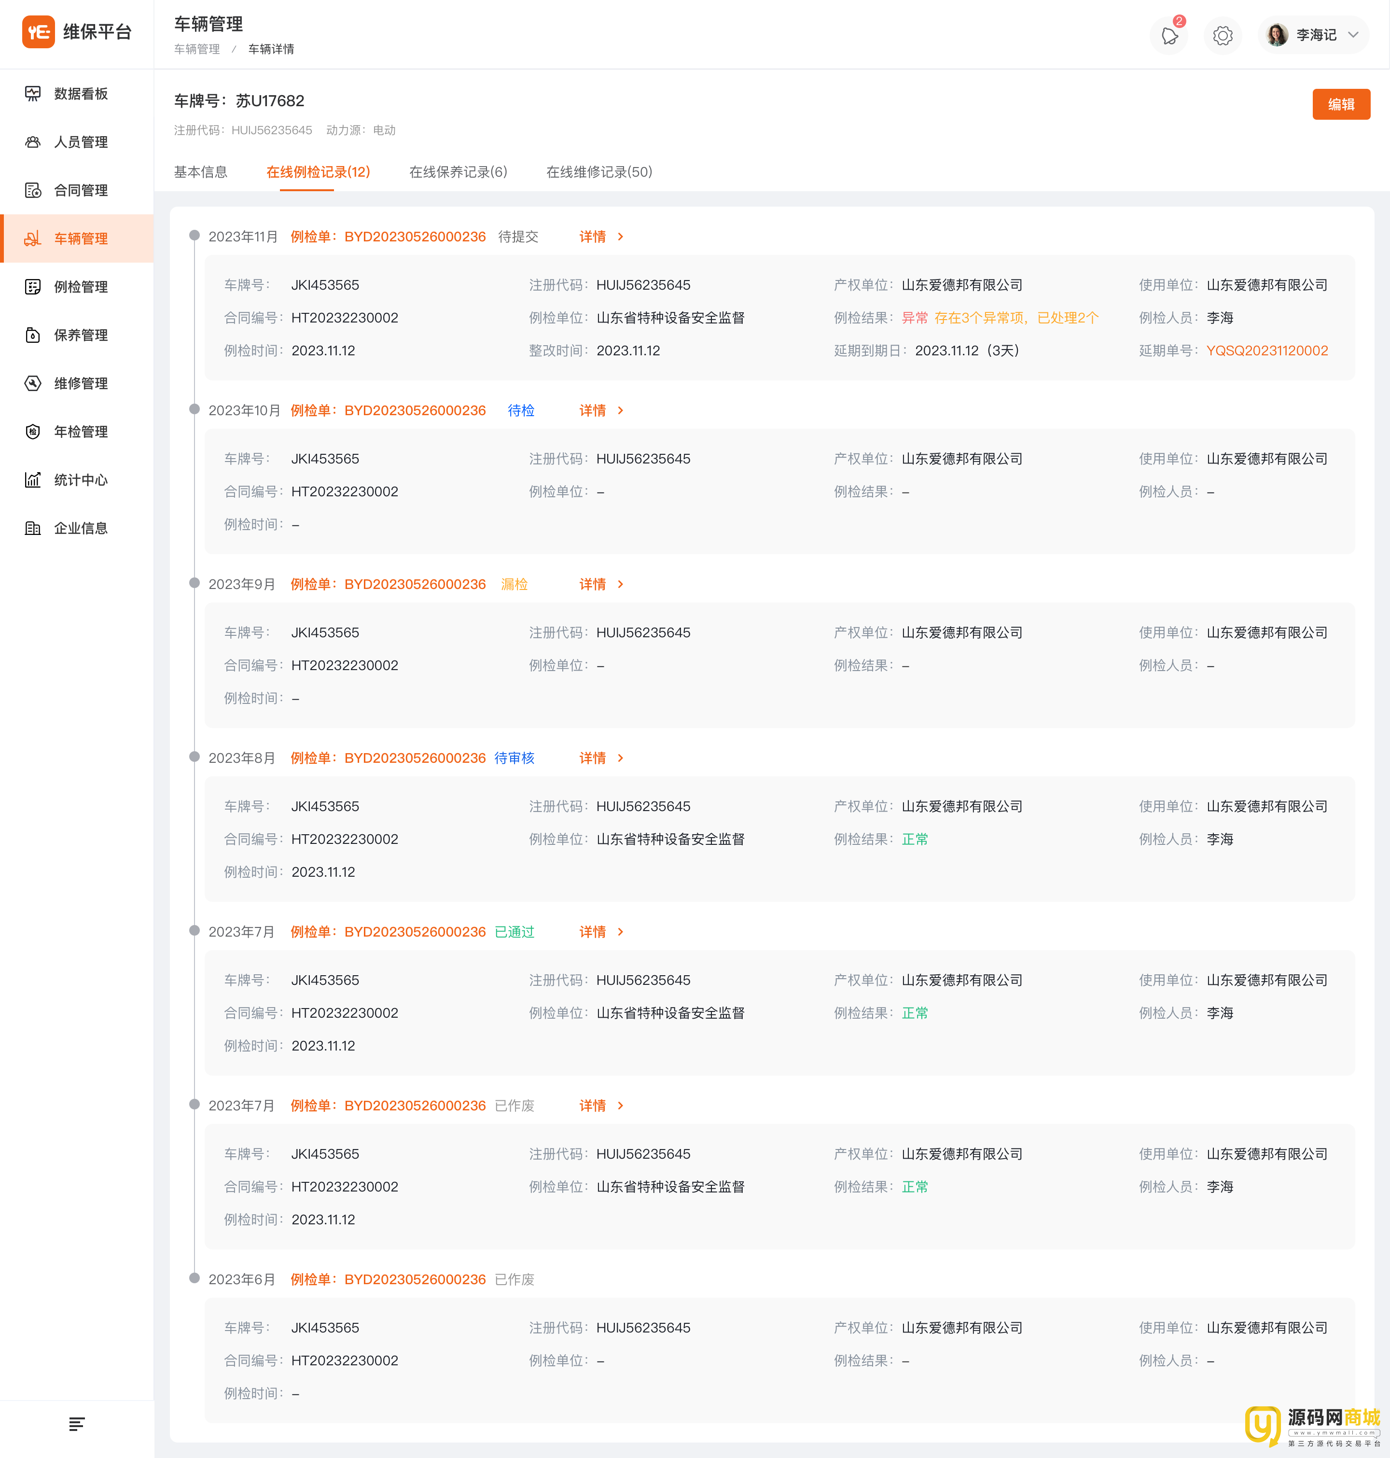Switch to 基本信息 tab
The height and width of the screenshot is (1458, 1390).
point(200,172)
